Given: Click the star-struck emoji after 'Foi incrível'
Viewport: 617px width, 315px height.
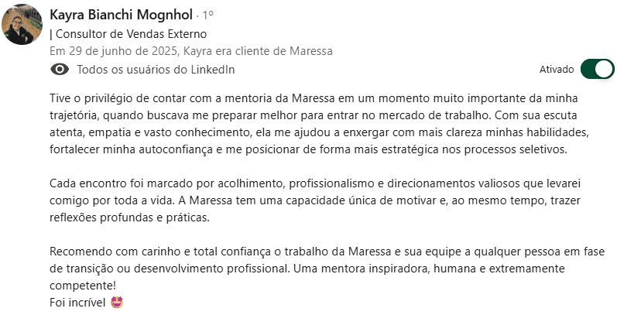Looking at the screenshot, I should point(117,302).
